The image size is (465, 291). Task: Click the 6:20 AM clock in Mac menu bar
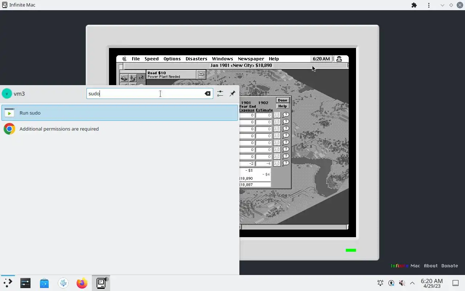click(x=321, y=59)
